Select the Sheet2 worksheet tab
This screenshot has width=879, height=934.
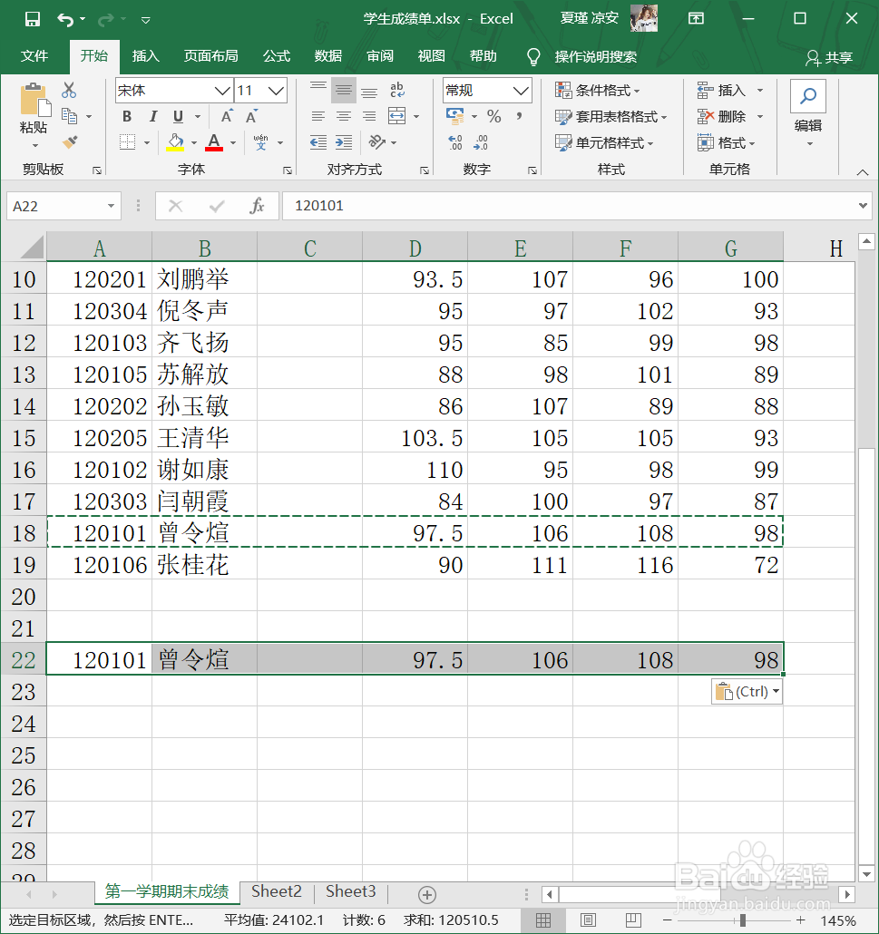pyautogui.click(x=276, y=891)
